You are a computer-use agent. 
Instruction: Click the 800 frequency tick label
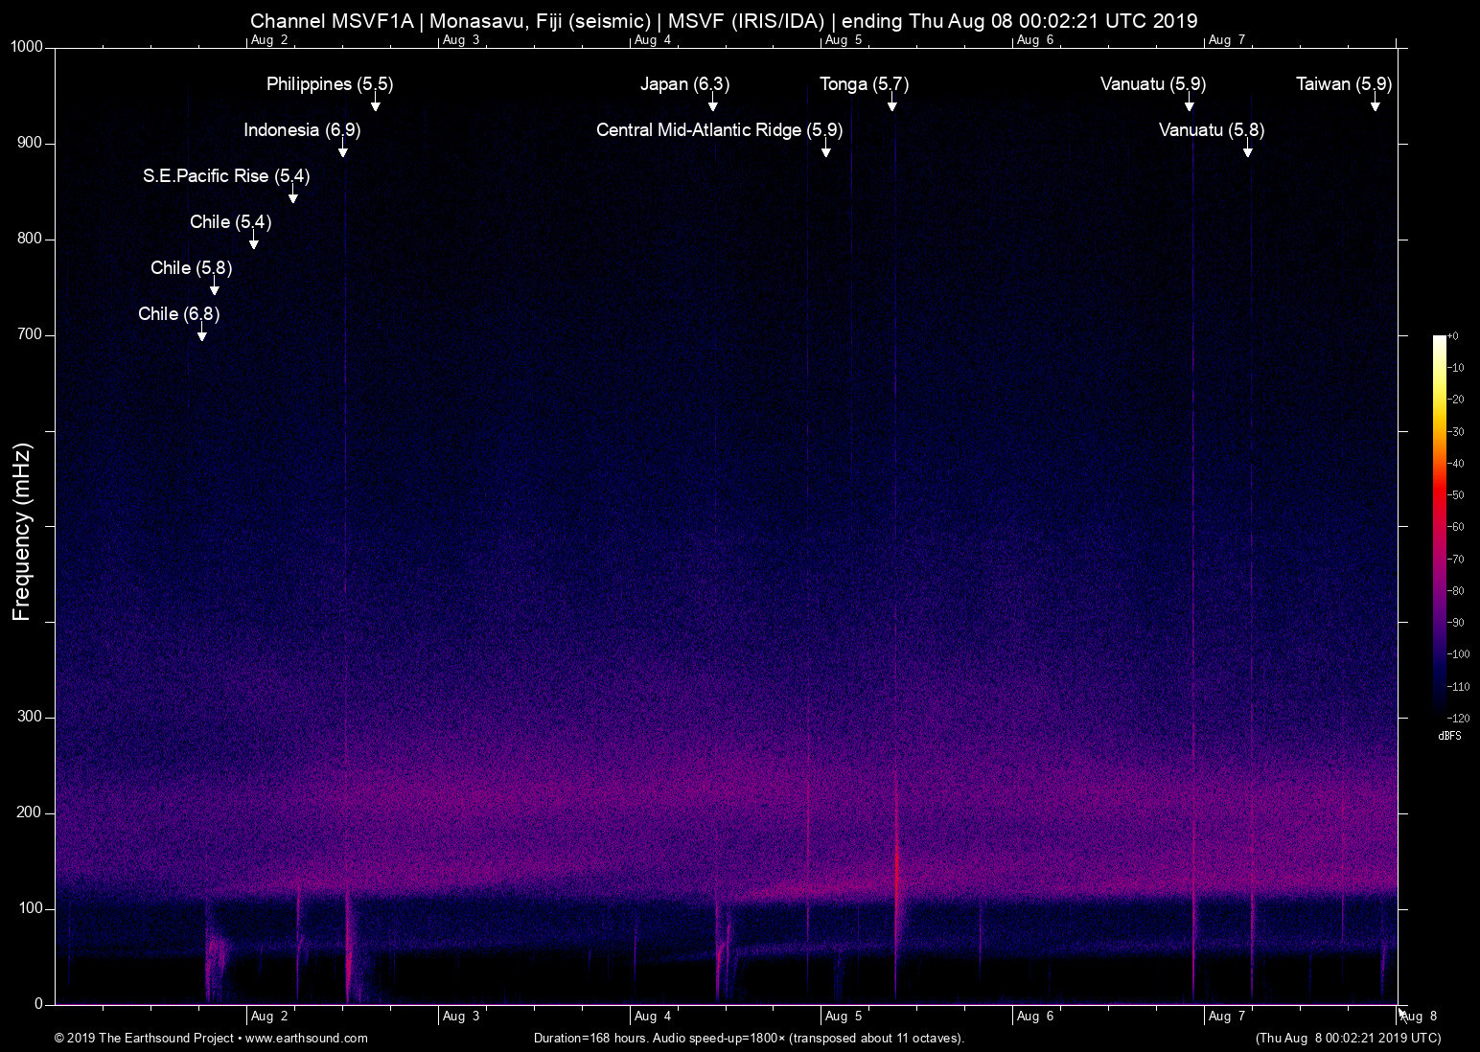[x=30, y=239]
